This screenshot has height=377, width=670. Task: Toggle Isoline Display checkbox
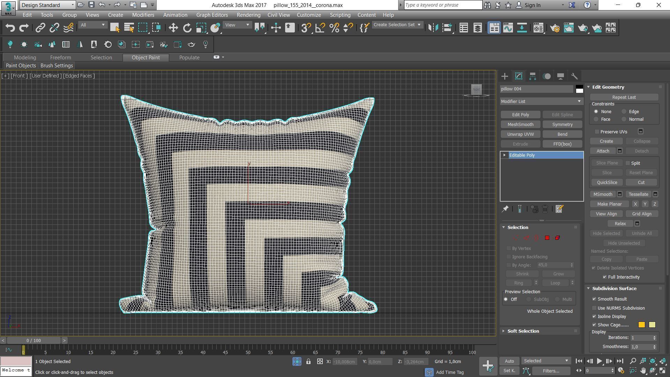[x=594, y=316]
